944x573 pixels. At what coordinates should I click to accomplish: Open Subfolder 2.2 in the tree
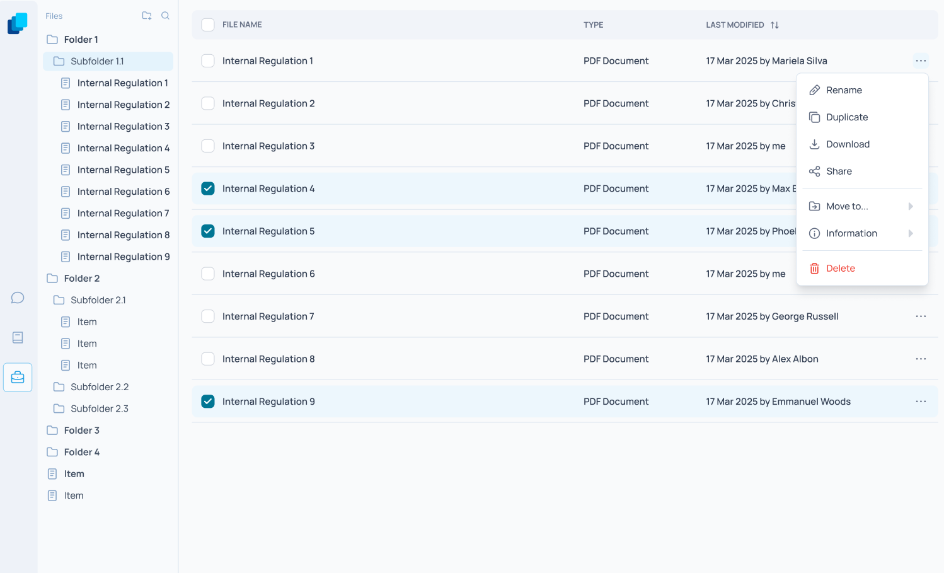100,387
